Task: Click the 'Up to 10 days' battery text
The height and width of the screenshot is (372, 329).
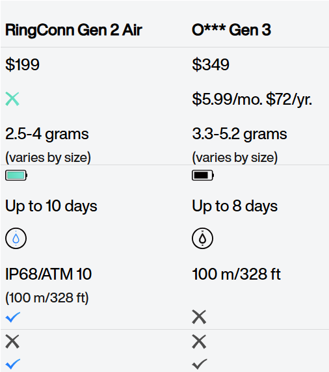Action: click(x=51, y=206)
